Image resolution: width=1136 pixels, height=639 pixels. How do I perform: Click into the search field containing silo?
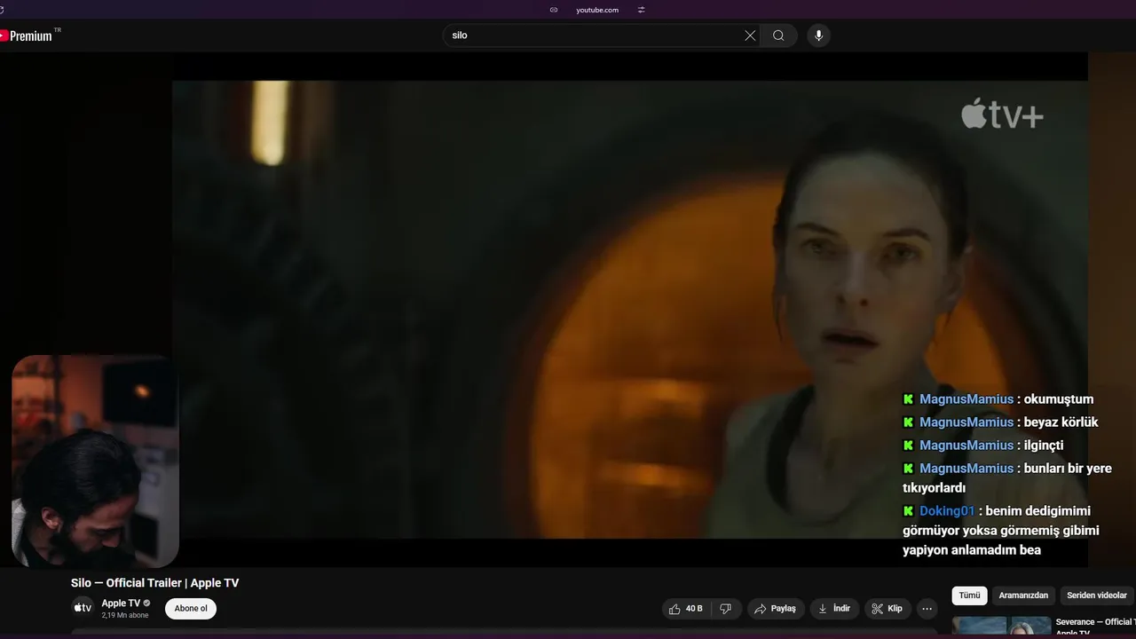595,35
